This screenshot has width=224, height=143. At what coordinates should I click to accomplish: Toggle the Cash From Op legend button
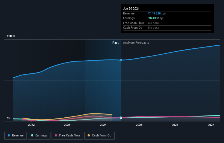(99, 136)
